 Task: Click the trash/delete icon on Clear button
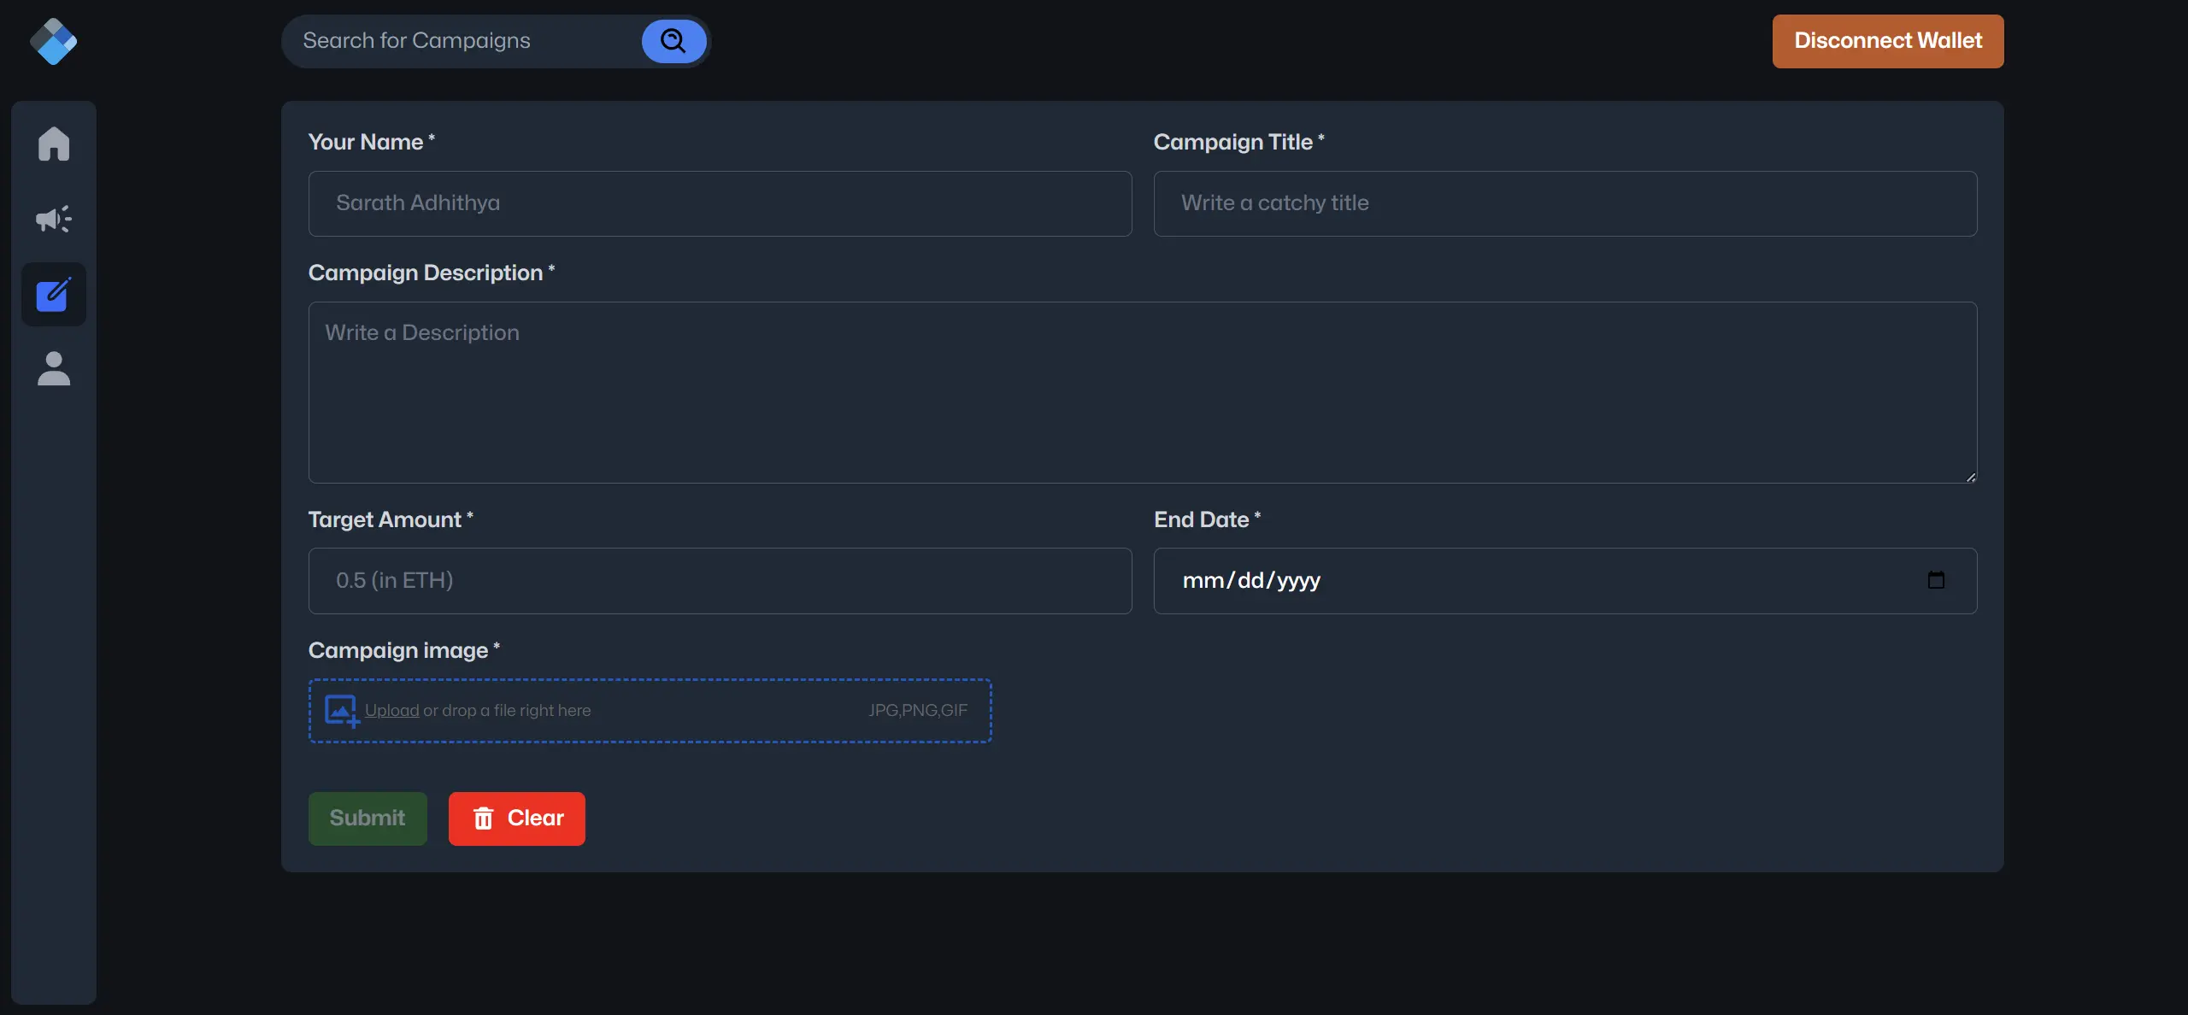(483, 818)
